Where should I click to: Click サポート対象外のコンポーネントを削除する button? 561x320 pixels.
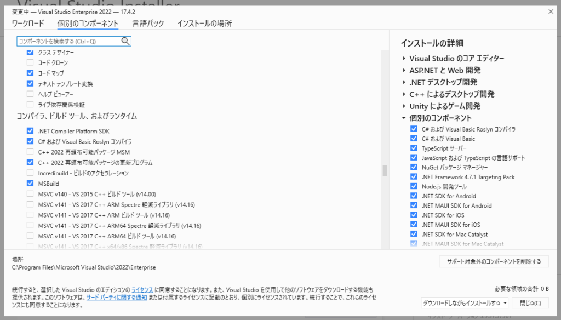point(494,262)
